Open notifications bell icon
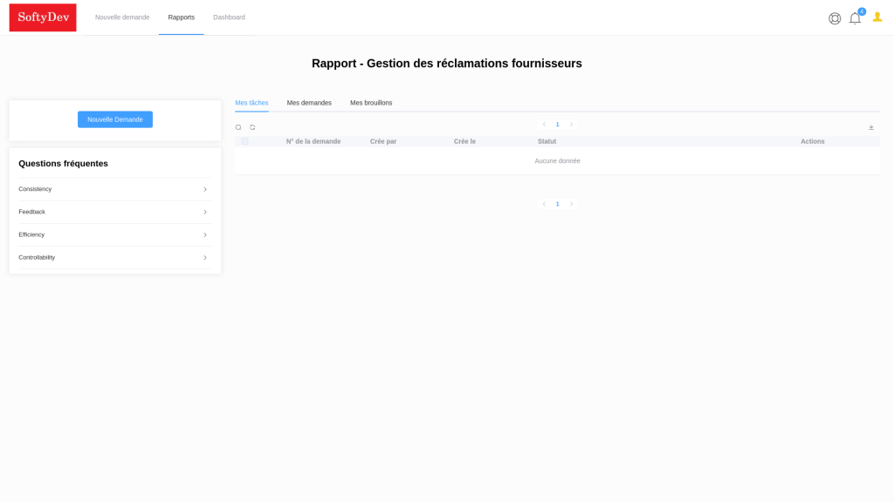Viewport: 894px width, 502px height. point(856,18)
